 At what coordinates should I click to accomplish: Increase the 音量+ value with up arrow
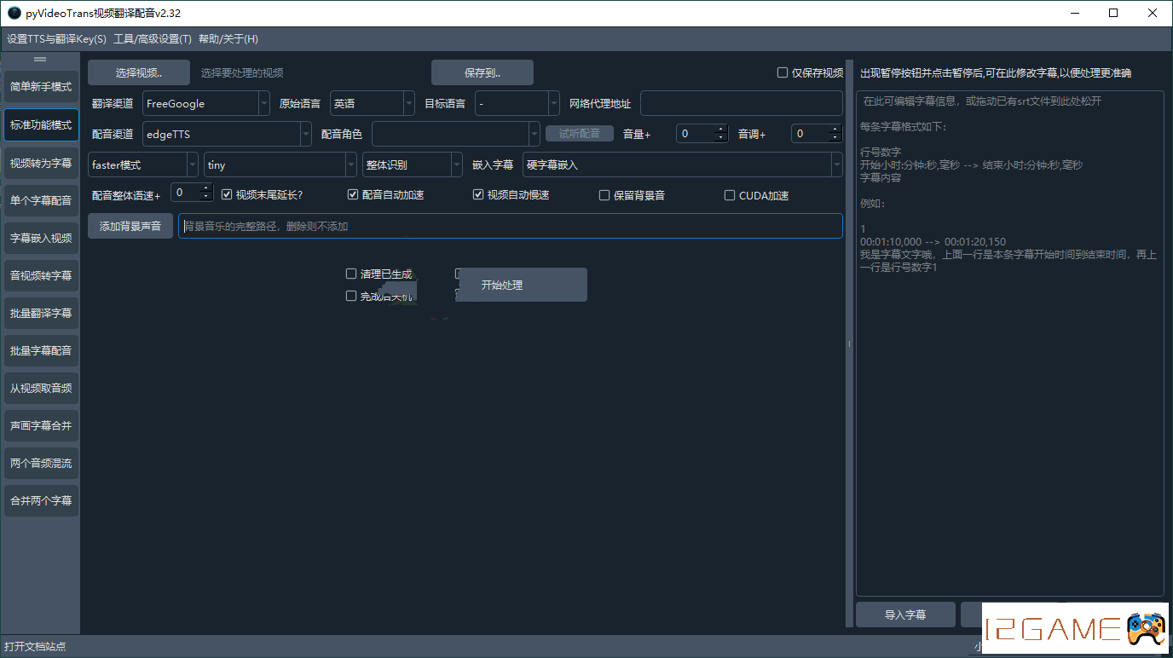[721, 130]
